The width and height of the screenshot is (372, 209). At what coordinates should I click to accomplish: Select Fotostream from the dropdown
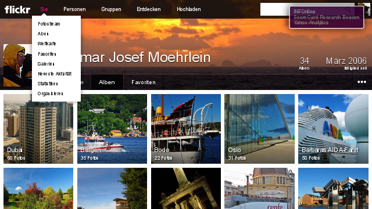[49, 24]
